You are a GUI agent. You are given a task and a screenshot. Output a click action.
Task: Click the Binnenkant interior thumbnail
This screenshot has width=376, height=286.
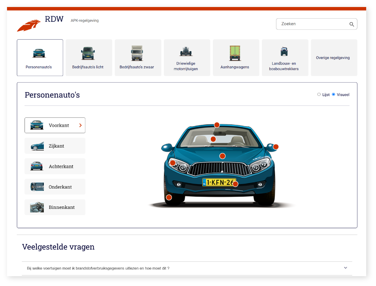tap(37, 207)
